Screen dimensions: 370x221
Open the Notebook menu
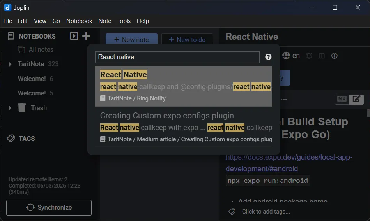click(79, 21)
